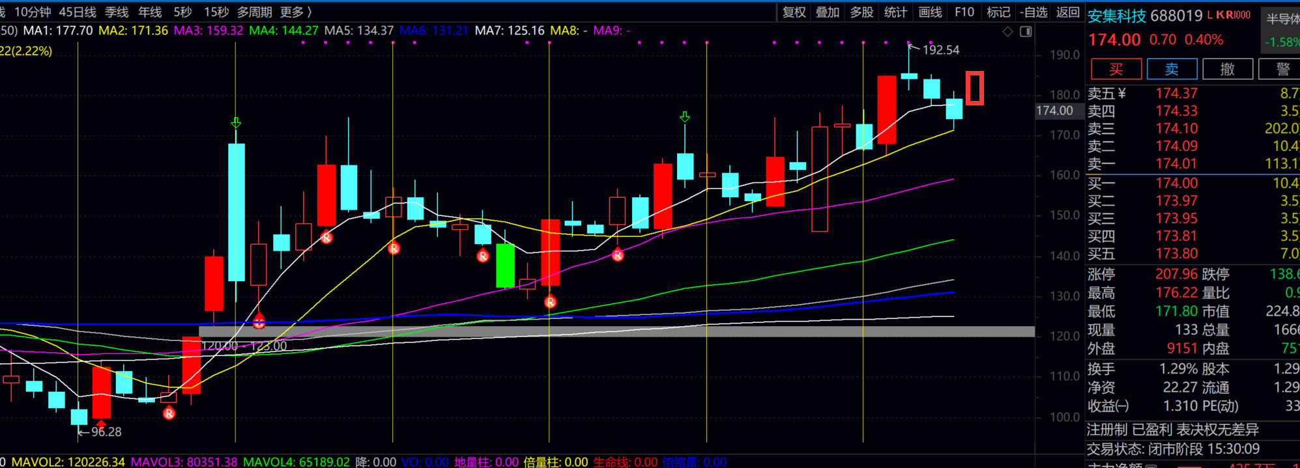Click the green down arrow marker above tall cyan candle
This screenshot has width=1300, height=468.
(236, 122)
